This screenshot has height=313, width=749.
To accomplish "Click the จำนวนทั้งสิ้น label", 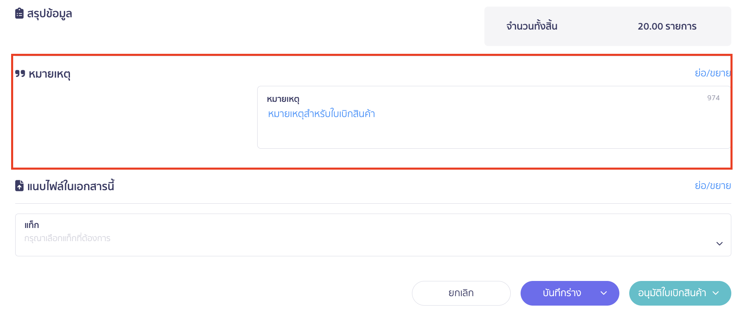I will click(532, 26).
